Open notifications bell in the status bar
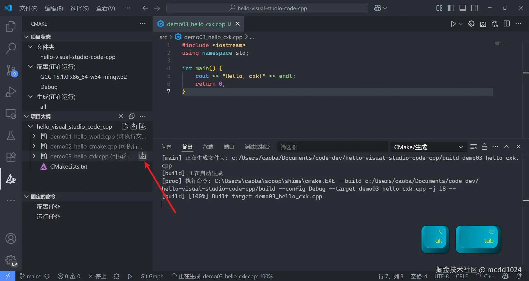Image resolution: width=529 pixels, height=281 pixels. pyautogui.click(x=519, y=276)
